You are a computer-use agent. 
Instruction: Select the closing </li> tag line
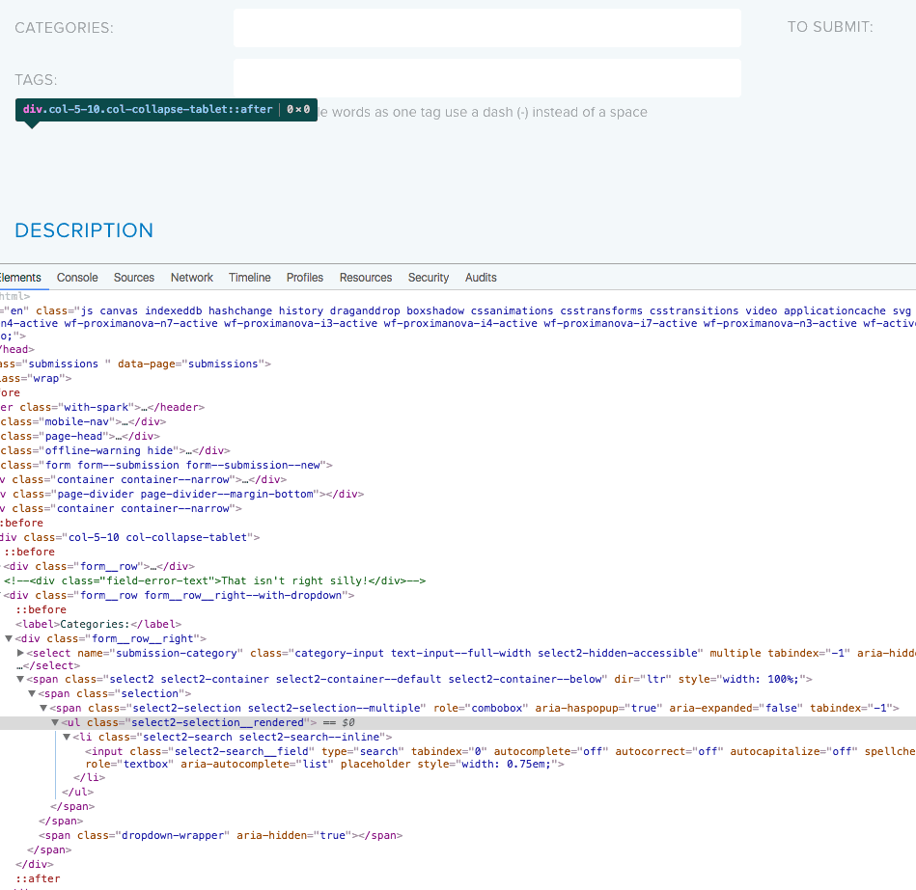pyautogui.click(x=90, y=778)
